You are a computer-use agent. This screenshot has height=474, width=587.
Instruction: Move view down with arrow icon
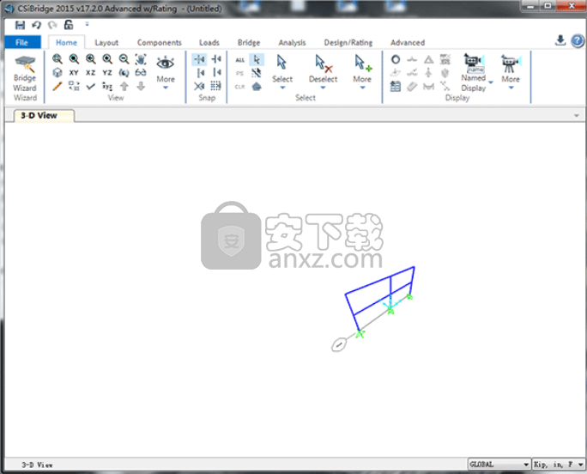tap(141, 87)
